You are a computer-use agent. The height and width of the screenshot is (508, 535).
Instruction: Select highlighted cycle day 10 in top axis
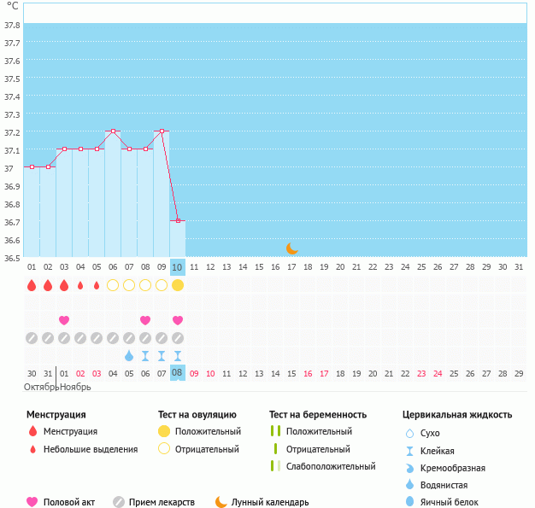(178, 266)
